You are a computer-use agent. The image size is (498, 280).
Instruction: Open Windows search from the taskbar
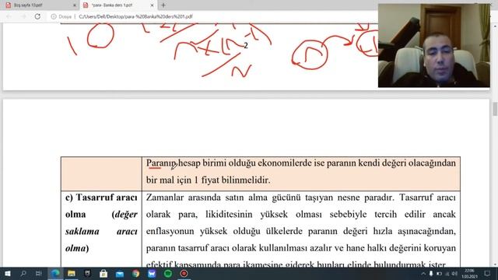(x=23, y=273)
